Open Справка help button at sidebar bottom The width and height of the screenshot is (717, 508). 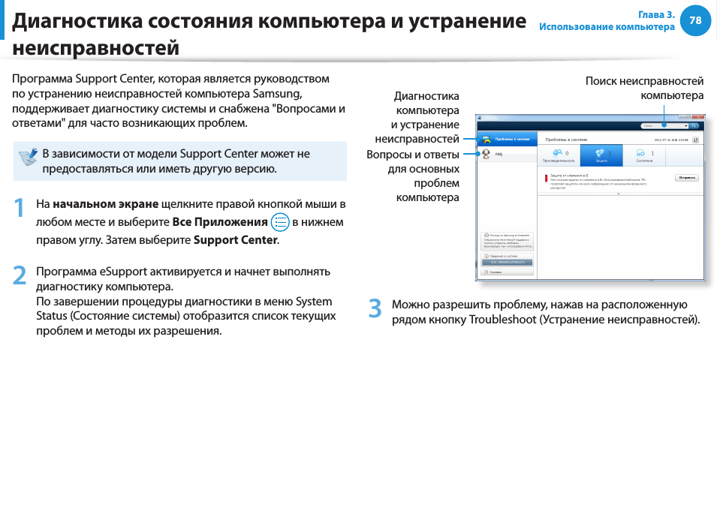tap(507, 272)
